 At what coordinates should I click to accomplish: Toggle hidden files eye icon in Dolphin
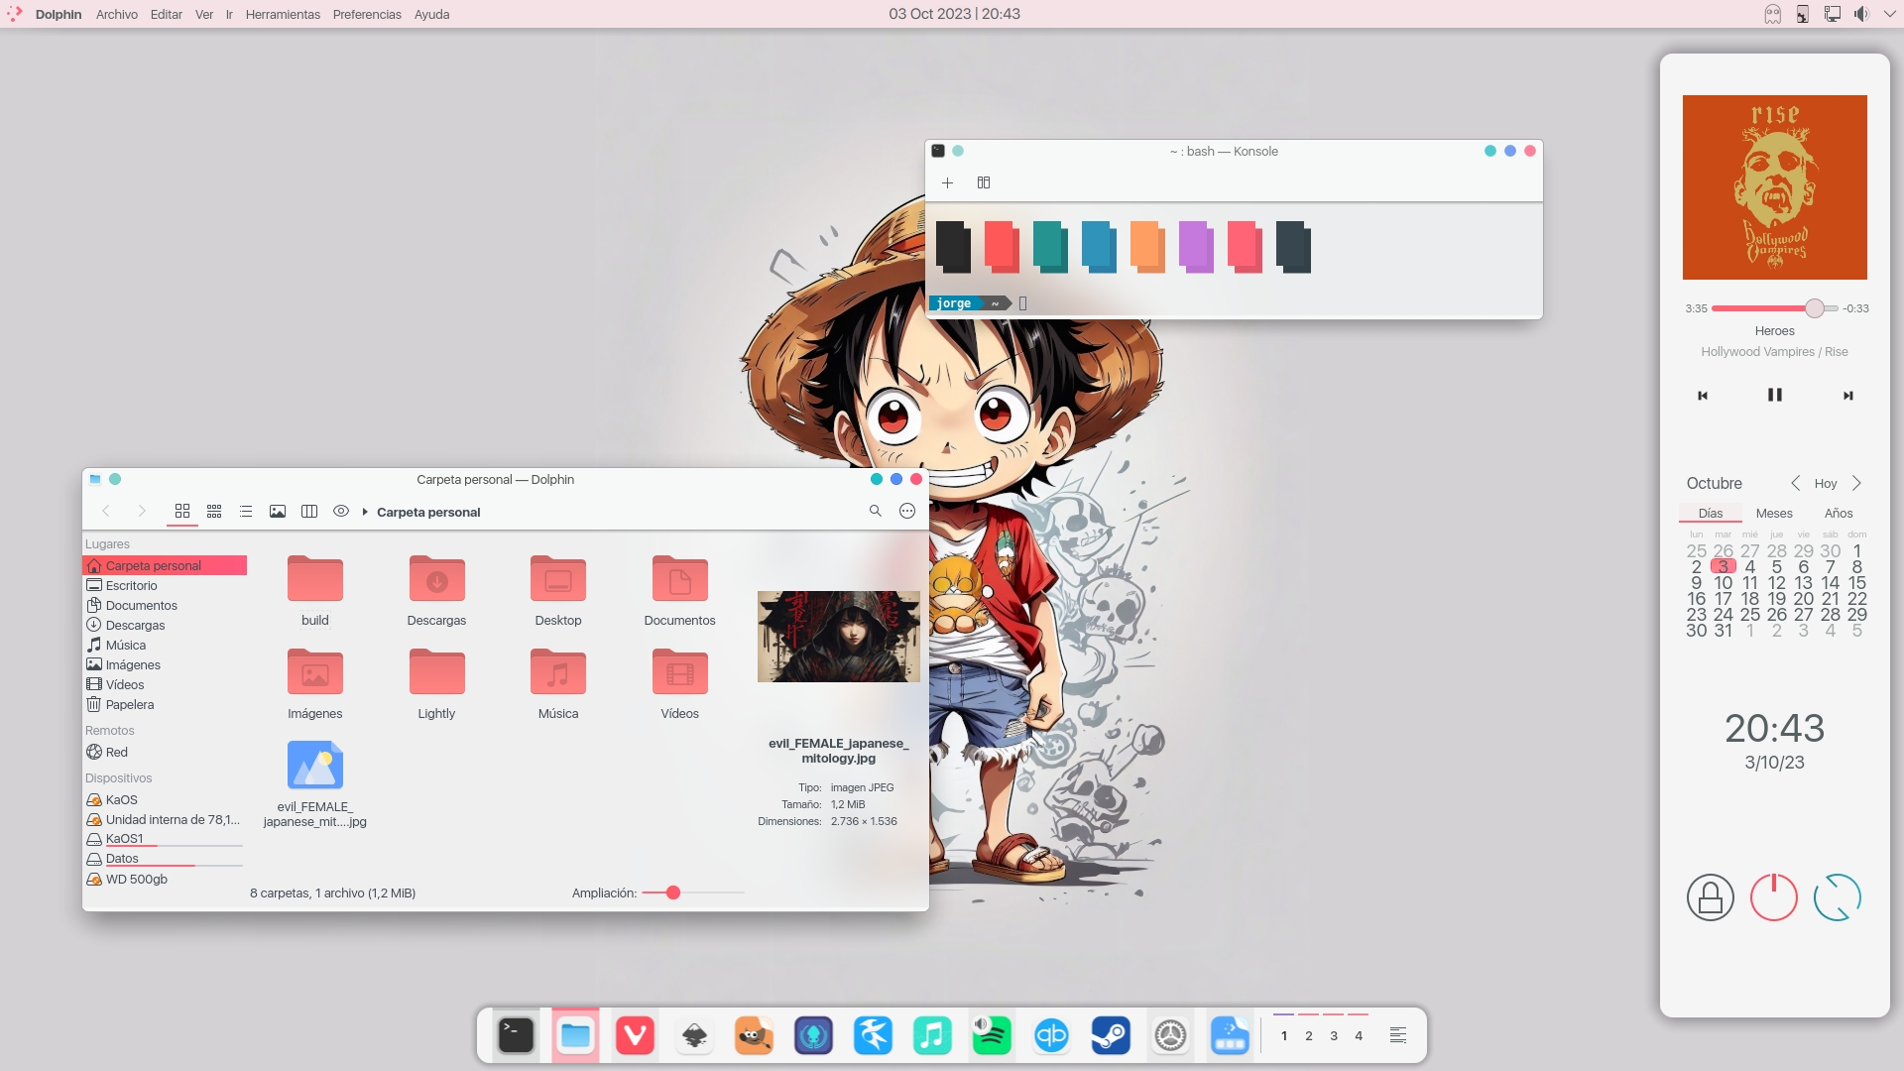click(341, 512)
